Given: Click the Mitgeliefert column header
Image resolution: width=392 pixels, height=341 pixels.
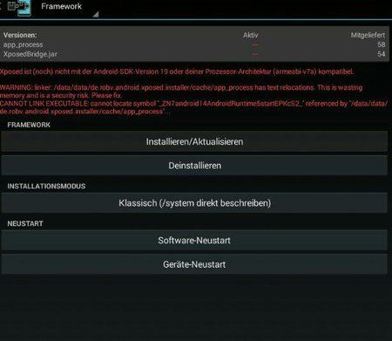Looking at the screenshot, I should click(x=368, y=35).
